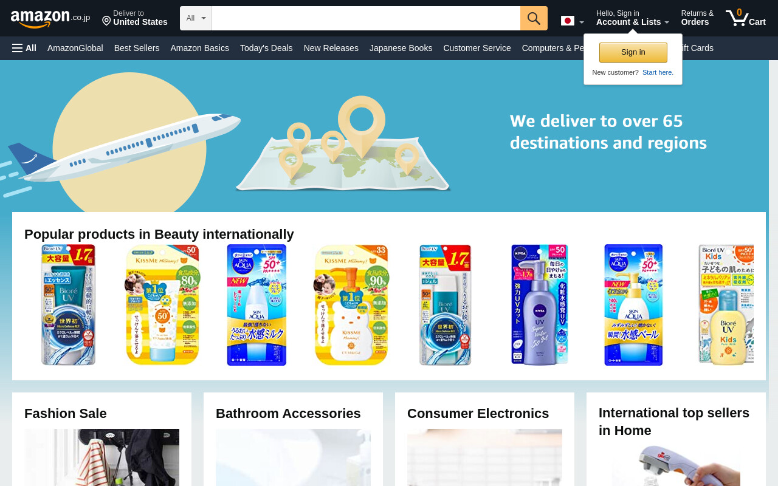The height and width of the screenshot is (486, 778).
Task: Click the magnifying glass search button
Action: 534,18
